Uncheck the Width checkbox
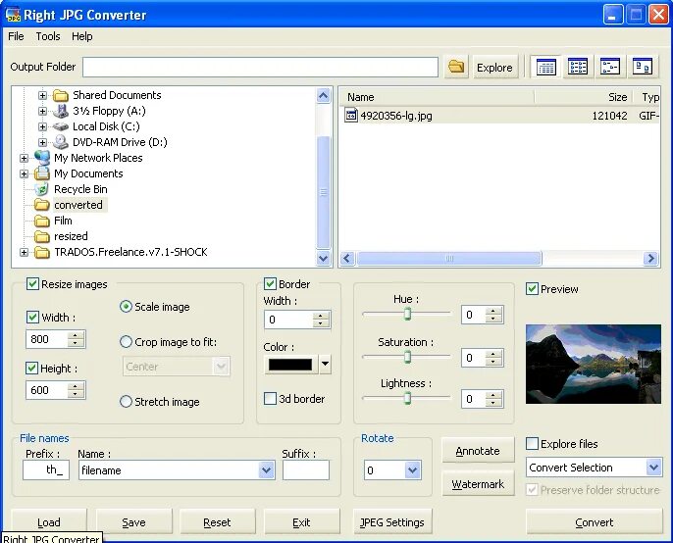This screenshot has height=543, width=673. point(32,318)
